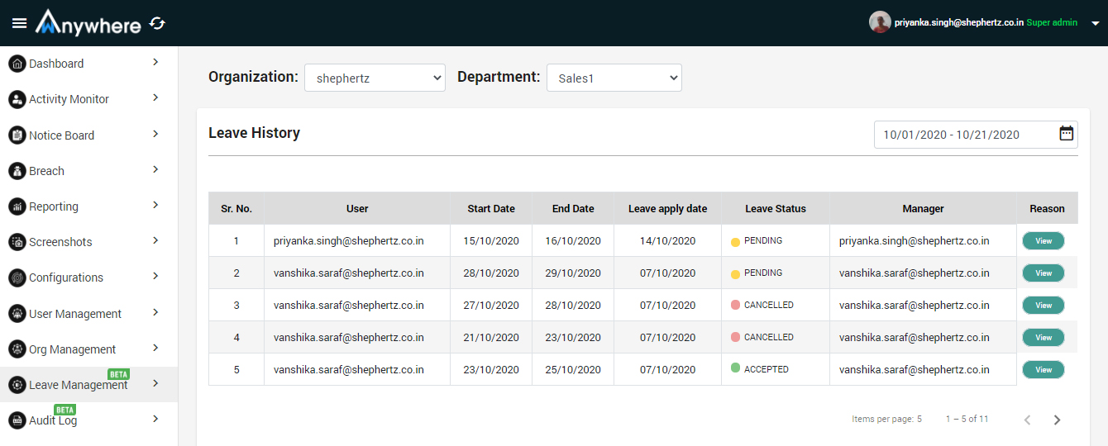Screen dimensions: 1108x446
Task: Go to next page arrow
Action: [1057, 420]
